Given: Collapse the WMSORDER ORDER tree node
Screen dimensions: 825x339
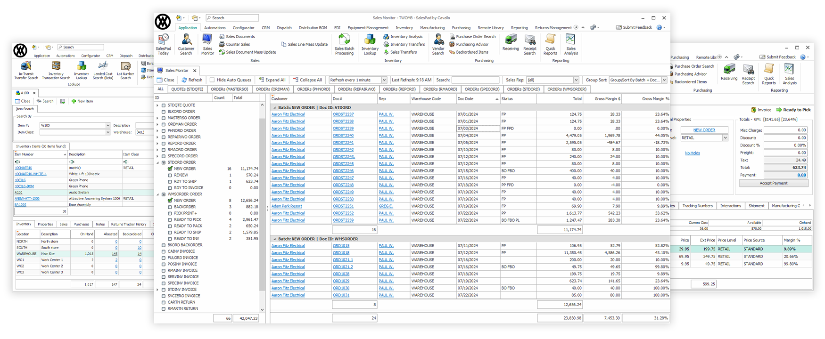Looking at the screenshot, I should [x=158, y=194].
